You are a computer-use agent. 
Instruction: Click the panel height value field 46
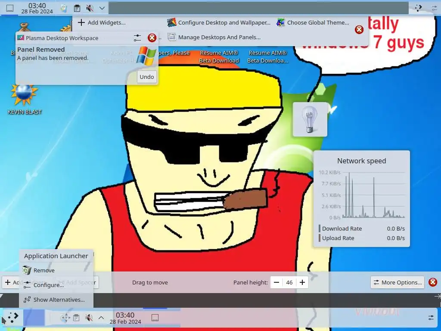point(289,282)
